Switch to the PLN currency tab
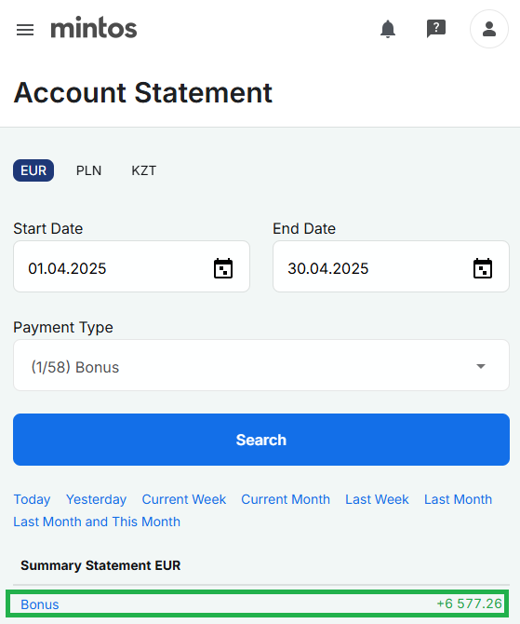The image size is (520, 624). coord(88,170)
